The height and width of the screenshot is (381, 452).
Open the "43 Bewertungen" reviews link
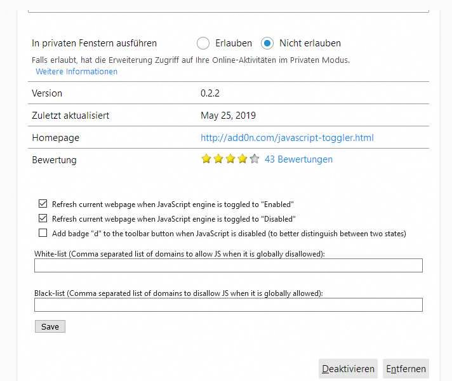pyautogui.click(x=298, y=159)
